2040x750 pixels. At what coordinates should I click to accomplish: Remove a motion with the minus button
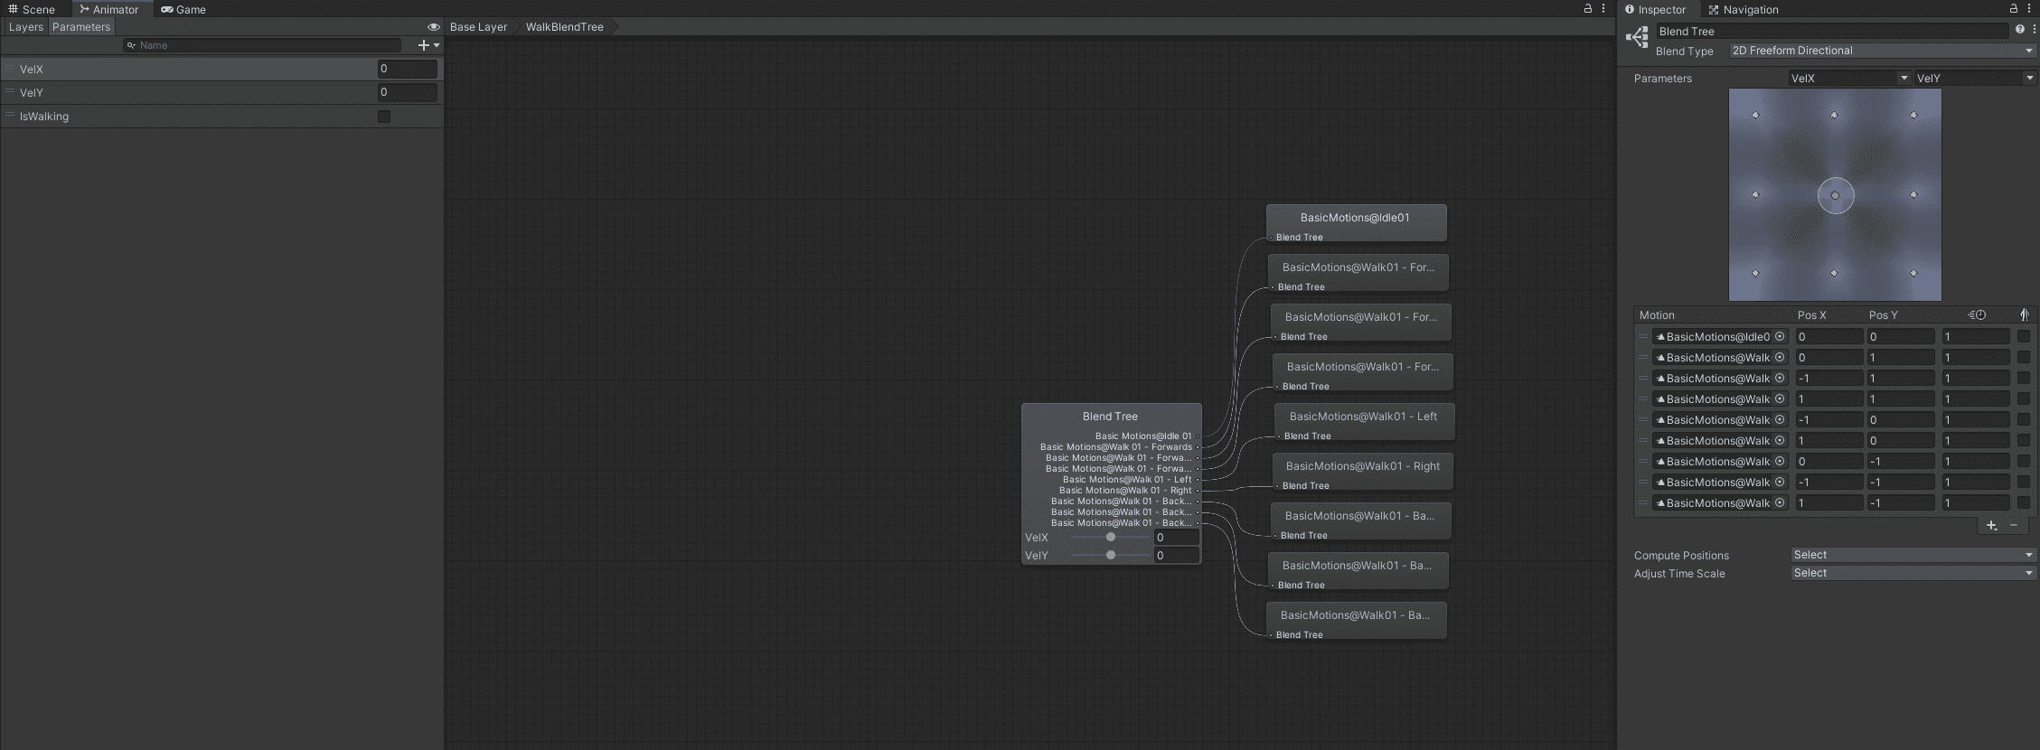pos(2014,525)
